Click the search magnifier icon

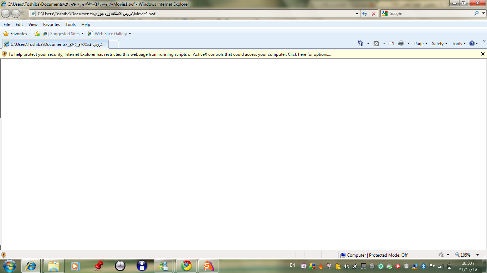pyautogui.click(x=477, y=14)
